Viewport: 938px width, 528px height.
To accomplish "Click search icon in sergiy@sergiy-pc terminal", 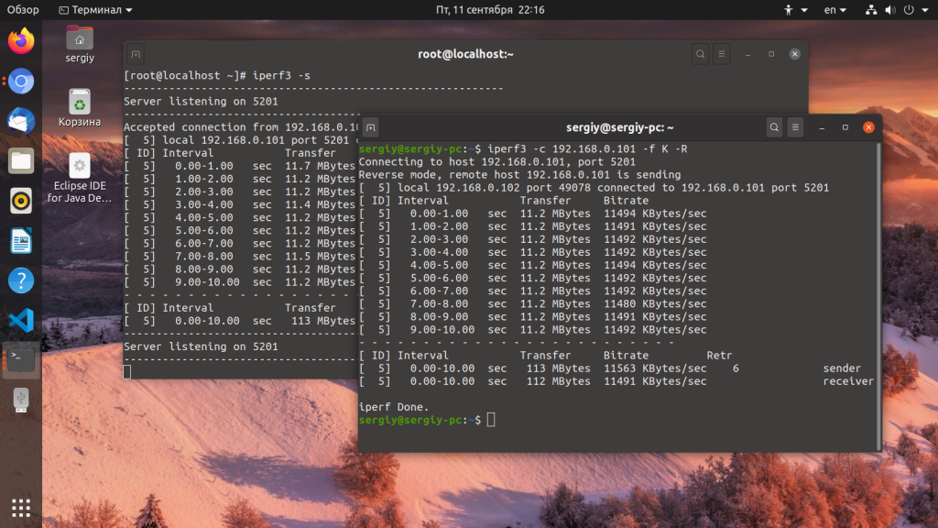I will [x=774, y=127].
